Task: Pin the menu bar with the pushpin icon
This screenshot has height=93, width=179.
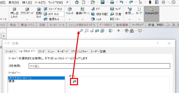Action: tap(67, 2)
